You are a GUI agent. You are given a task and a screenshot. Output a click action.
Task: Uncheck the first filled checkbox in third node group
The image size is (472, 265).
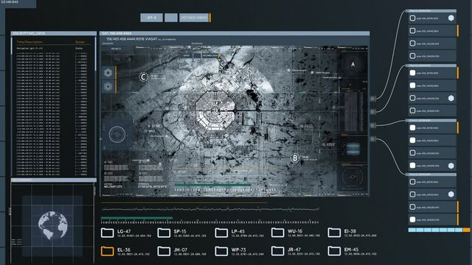click(x=413, y=127)
